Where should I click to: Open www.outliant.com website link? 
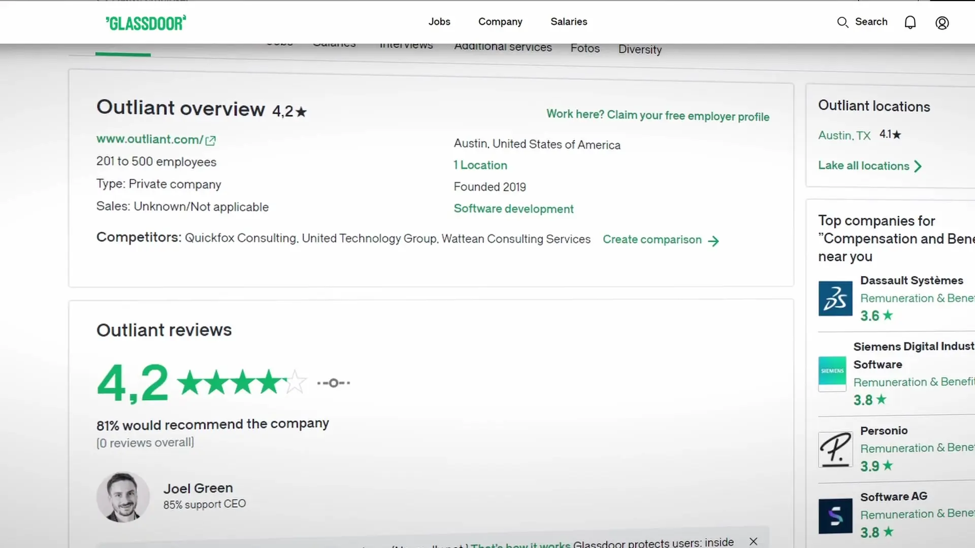150,140
